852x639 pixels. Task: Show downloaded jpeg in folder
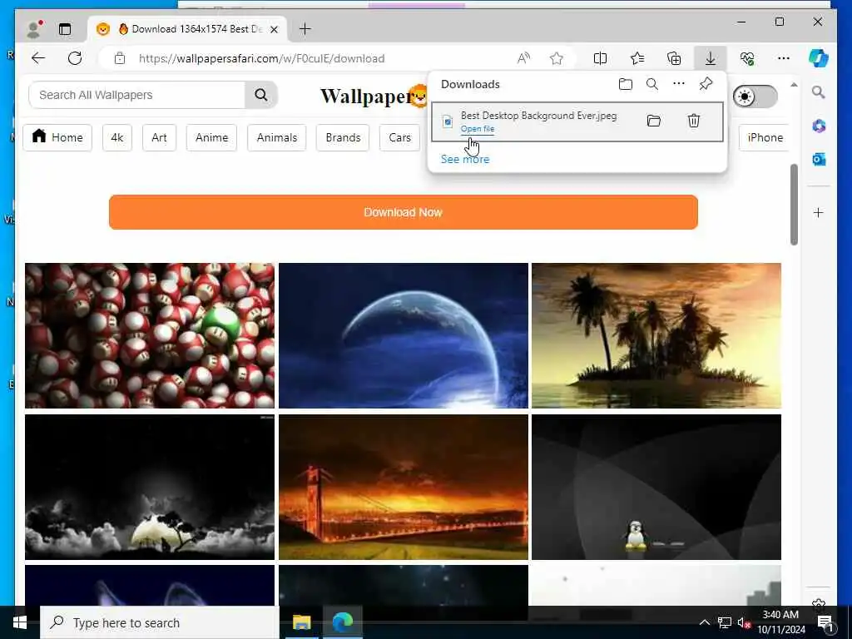654,121
